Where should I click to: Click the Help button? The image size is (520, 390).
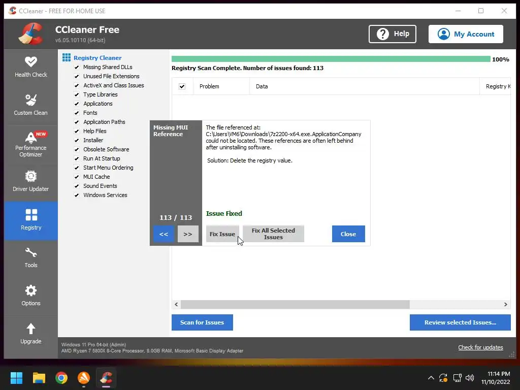point(393,34)
